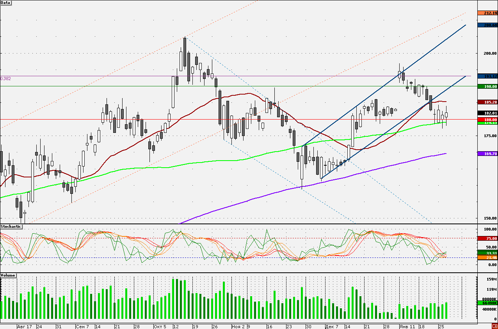Image resolution: width=498 pixels, height=329 pixels.
Task: Click the 50.00 Stochastic axis value
Action: 491,247
